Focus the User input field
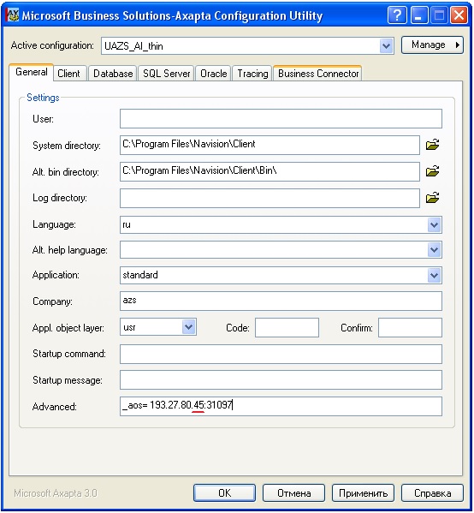Viewport: 474px width, 513px height. (x=281, y=119)
